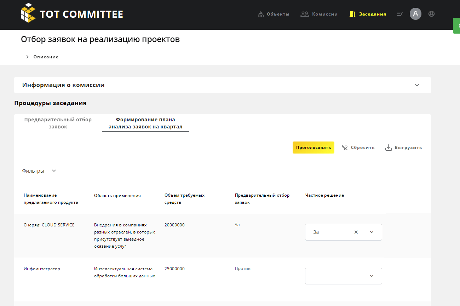460x306 pixels.
Task: Click the Процедуры заседания heading
Action: click(50, 103)
